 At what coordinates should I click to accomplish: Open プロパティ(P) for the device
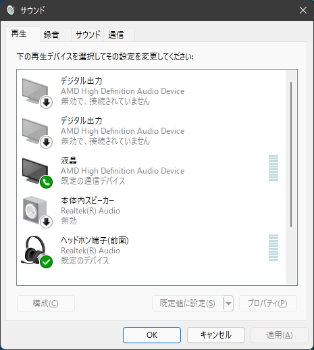pos(268,303)
